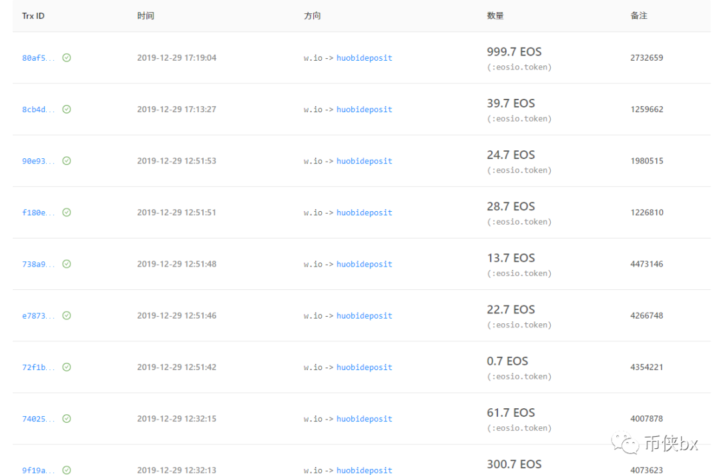
Task: Click huobideposit on the 61.7 EOS transfer
Action: (365, 419)
